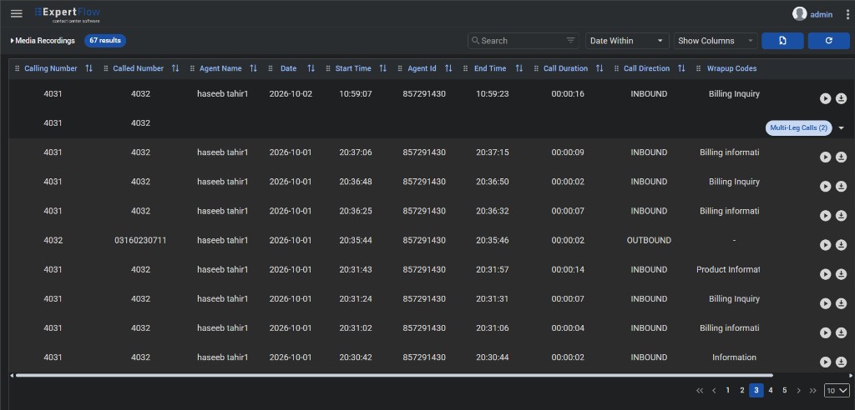The image size is (855, 410).
Task: Go to page 5
Action: 785,390
